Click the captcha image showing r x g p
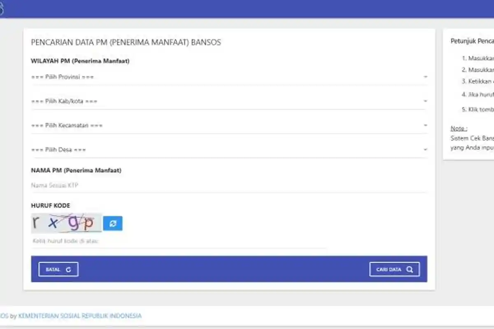494x329 pixels. [66, 222]
